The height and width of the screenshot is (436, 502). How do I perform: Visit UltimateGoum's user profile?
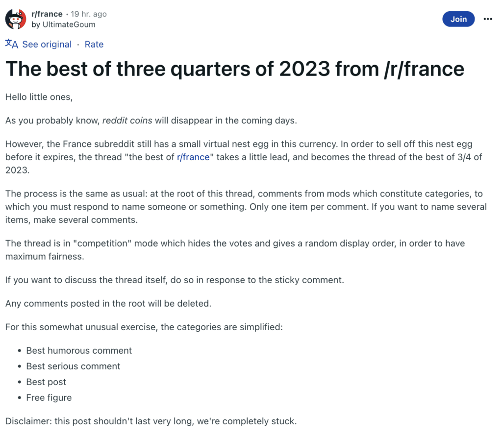click(x=69, y=24)
